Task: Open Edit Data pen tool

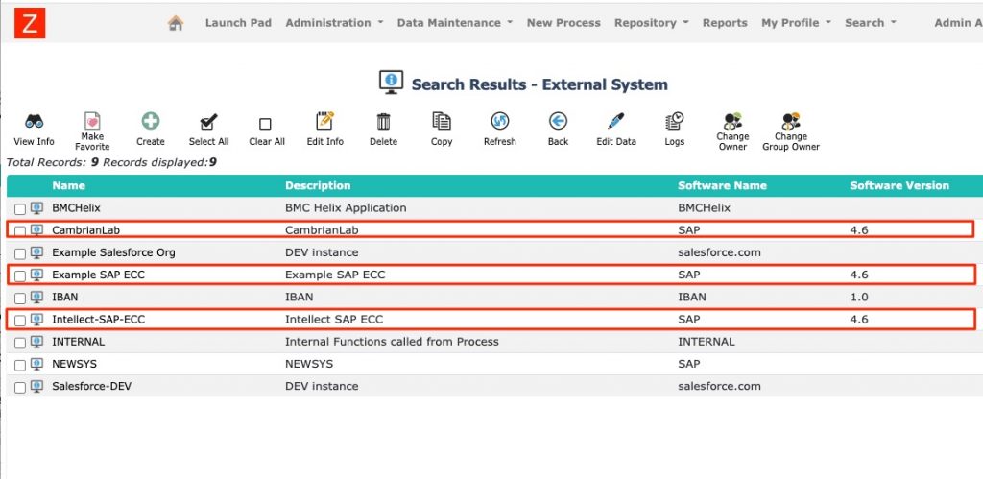Action: [x=616, y=121]
